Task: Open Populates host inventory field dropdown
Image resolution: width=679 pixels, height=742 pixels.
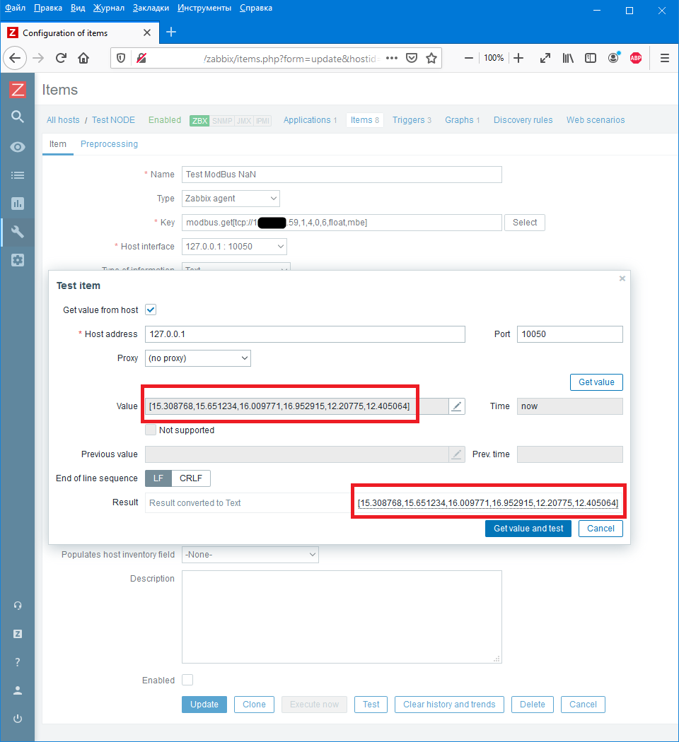Action: pos(250,555)
